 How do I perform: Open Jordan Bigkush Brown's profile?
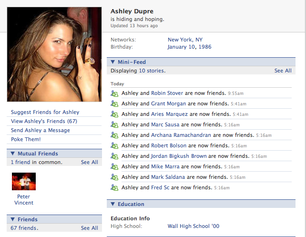[179, 156]
